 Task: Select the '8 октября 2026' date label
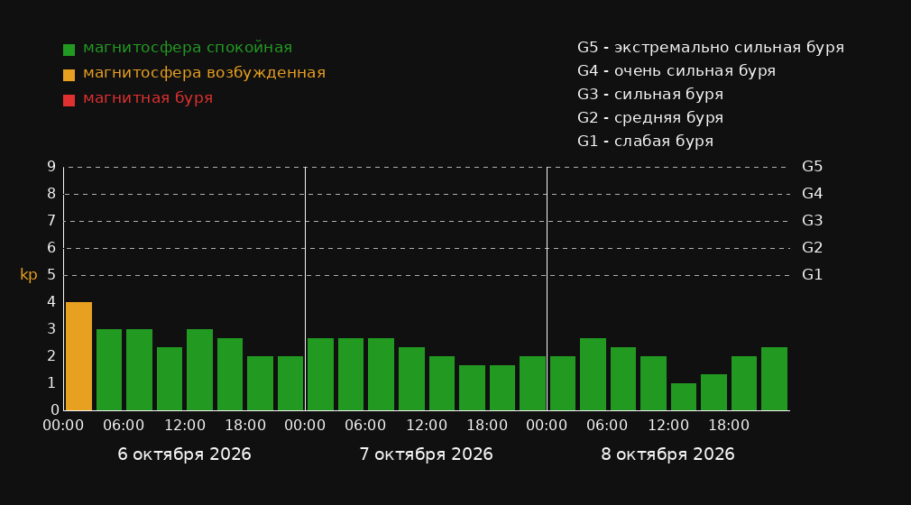(x=667, y=454)
